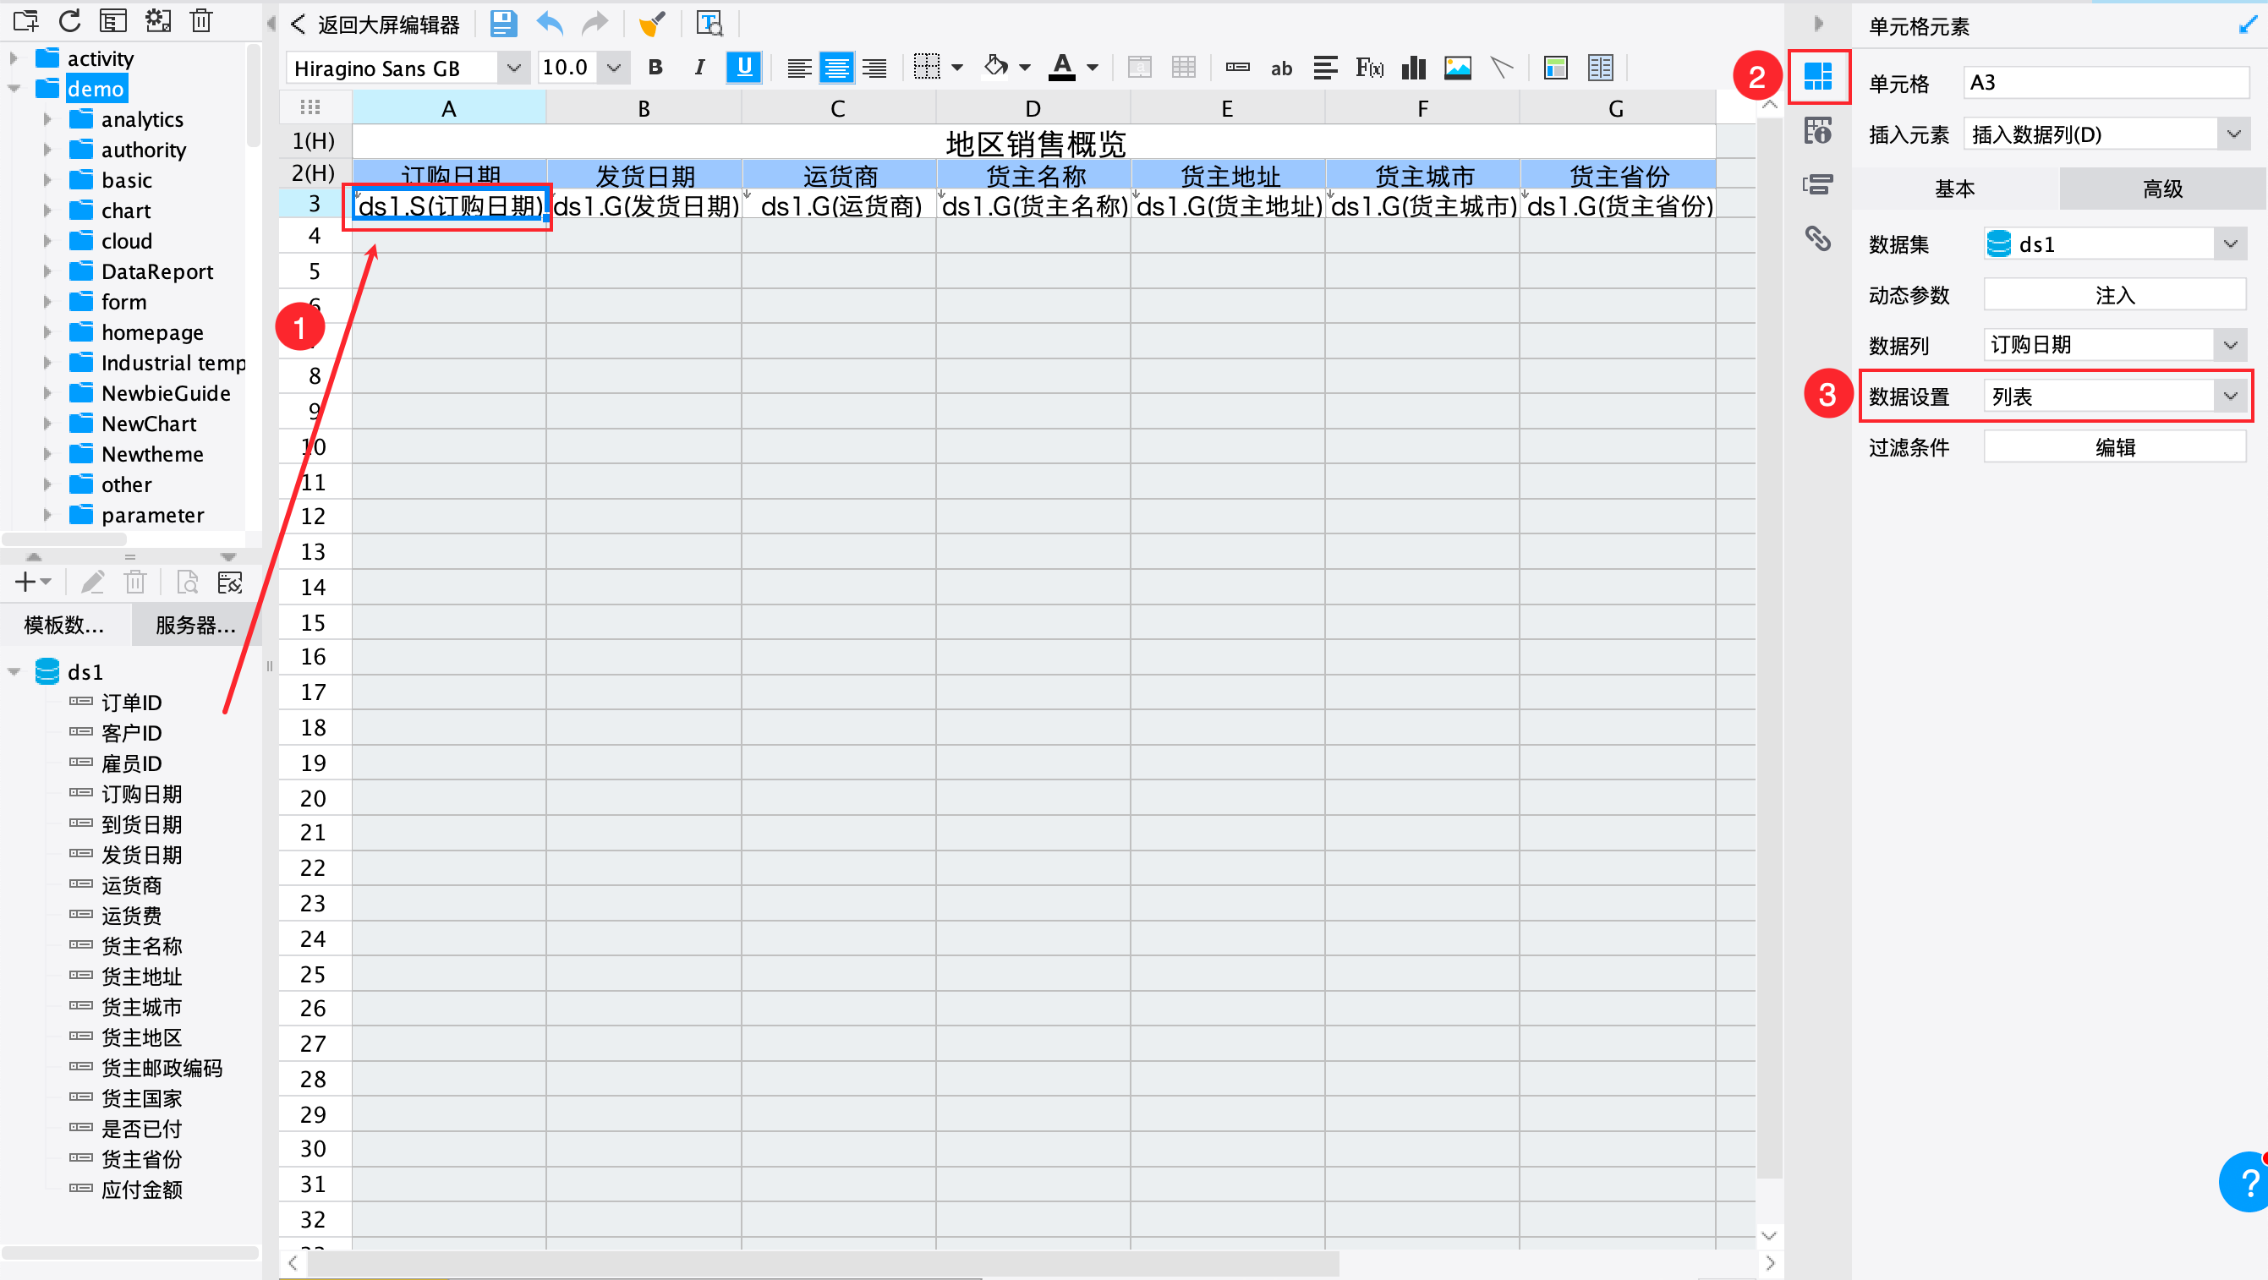Click the save template icon
The image size is (2268, 1280).
[x=502, y=24]
